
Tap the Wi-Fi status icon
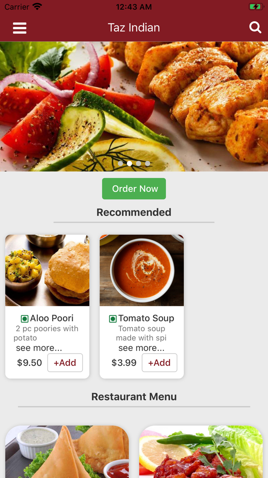click(x=37, y=7)
